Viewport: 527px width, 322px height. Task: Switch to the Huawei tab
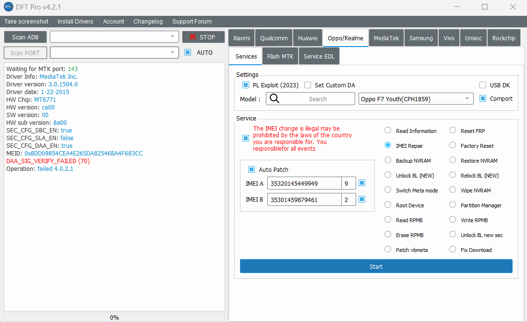[x=308, y=38]
